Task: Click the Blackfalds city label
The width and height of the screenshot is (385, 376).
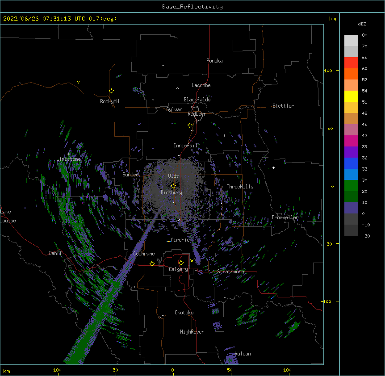Action: pos(197,100)
